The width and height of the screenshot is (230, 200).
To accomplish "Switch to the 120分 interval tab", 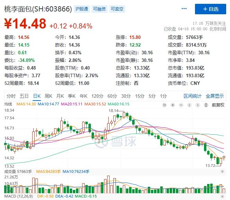I will pyautogui.click(x=97, y=96).
